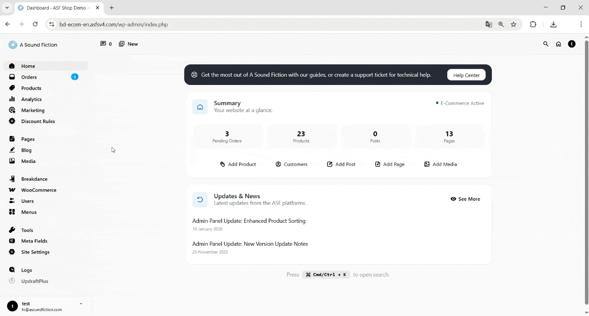Click the WooCommerce W icon in sidebar
Viewport: 589px width, 316px height.
[12, 190]
